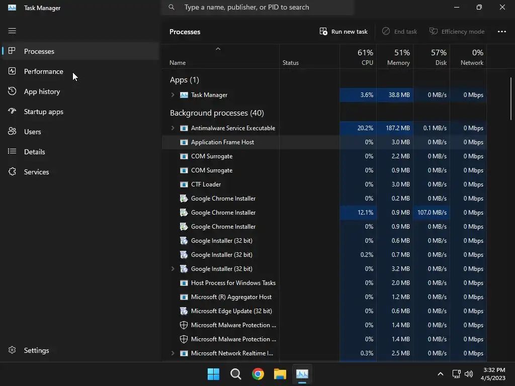Click the Host Process for Windows Tasks icon

tap(184, 282)
